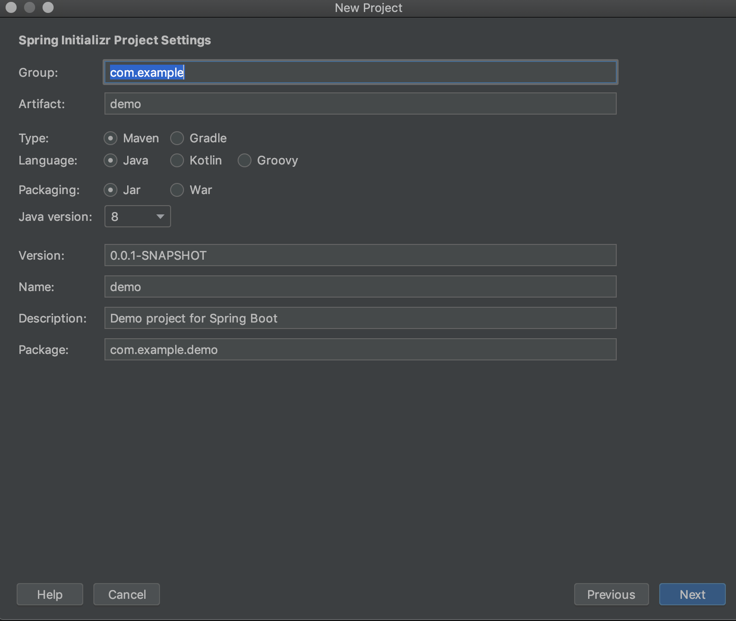Click the Artifact label
The image size is (736, 621).
click(x=42, y=104)
